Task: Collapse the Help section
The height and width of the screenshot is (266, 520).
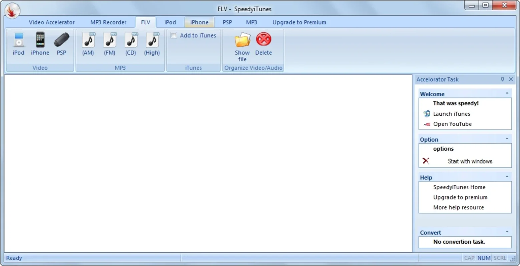Action: tap(507, 177)
